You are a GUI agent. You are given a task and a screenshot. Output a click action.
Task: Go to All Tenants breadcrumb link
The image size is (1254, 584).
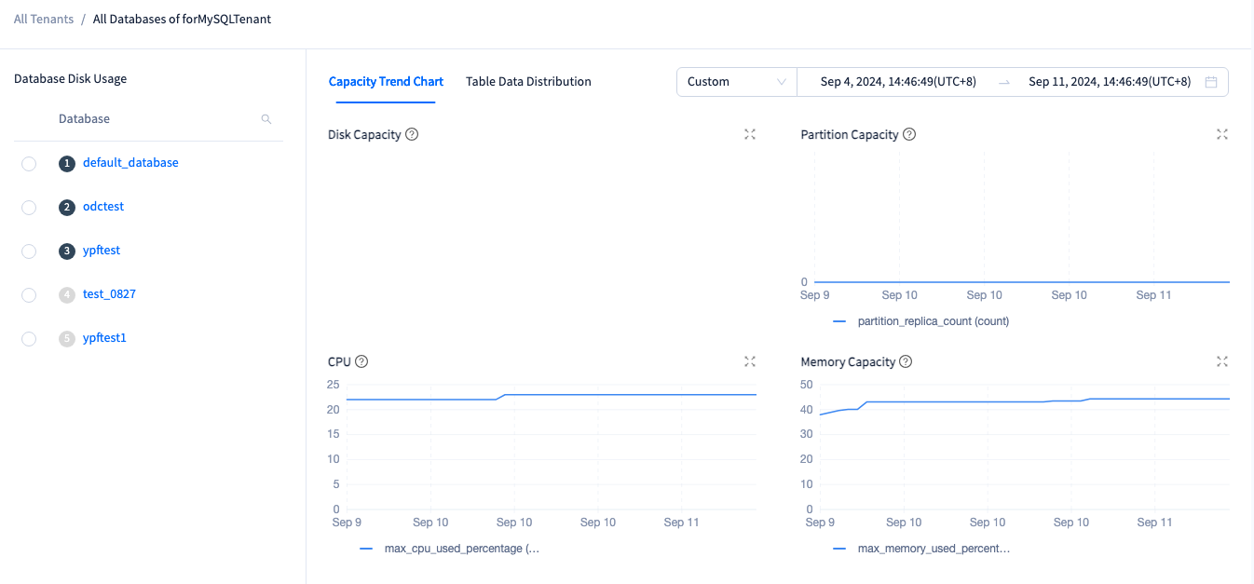tap(44, 19)
